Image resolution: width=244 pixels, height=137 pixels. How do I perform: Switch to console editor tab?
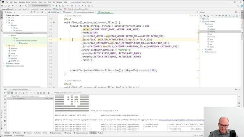click(67, 12)
